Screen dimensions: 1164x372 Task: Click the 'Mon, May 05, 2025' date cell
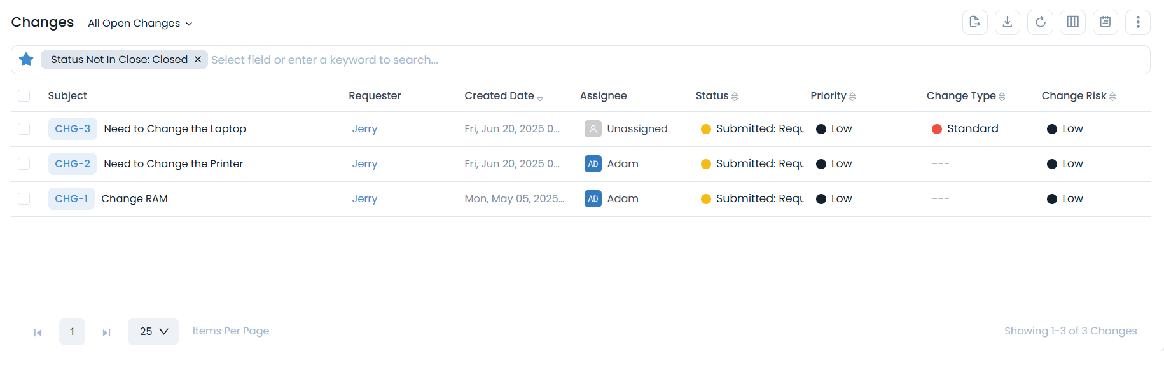(515, 199)
